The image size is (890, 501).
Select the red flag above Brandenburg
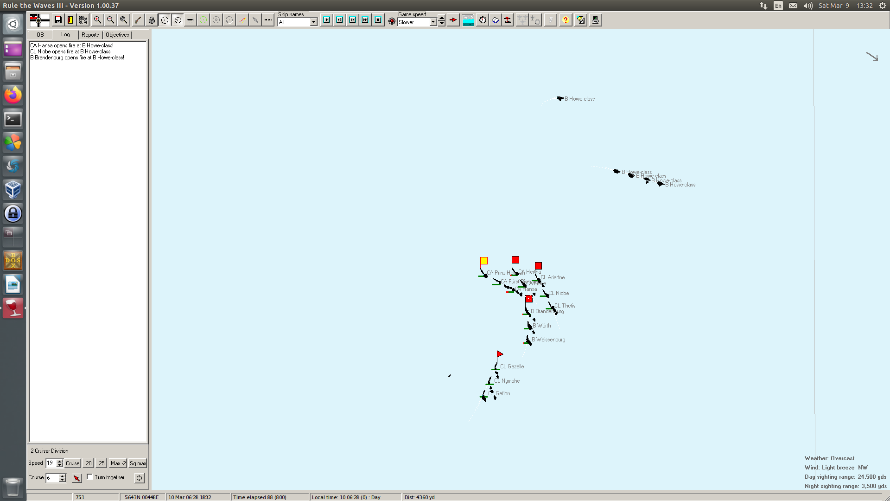point(529,299)
